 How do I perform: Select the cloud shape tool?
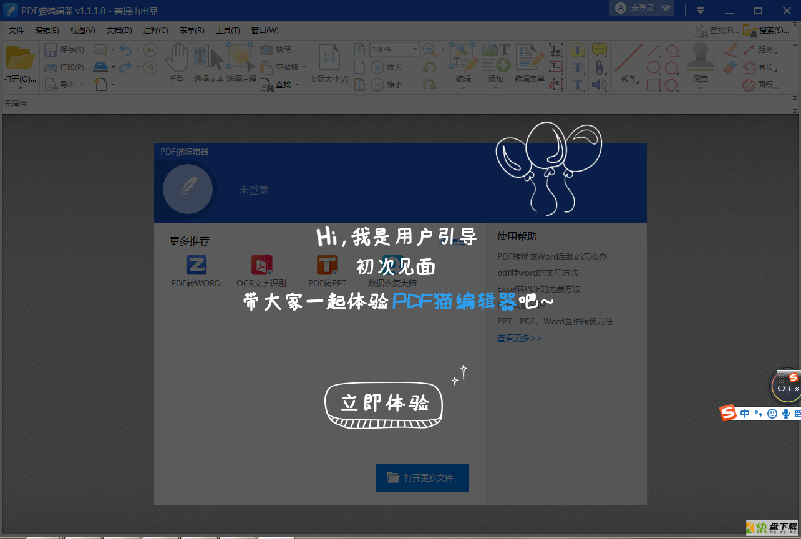671,84
